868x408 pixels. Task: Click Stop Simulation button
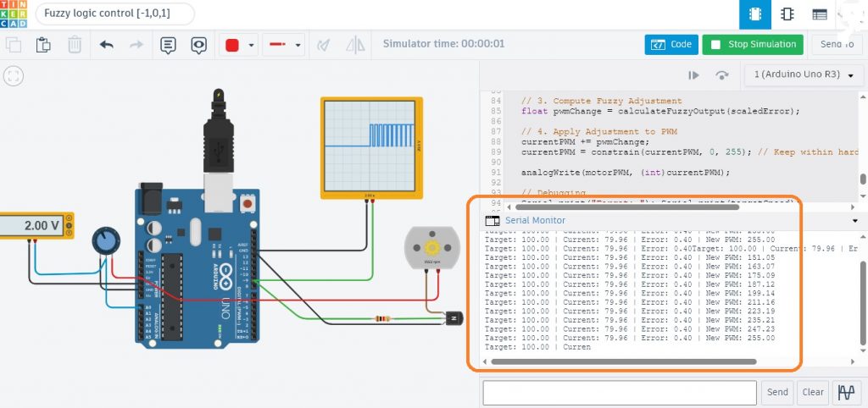coord(753,44)
